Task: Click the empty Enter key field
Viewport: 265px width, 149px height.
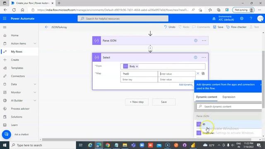Action: [139, 79]
